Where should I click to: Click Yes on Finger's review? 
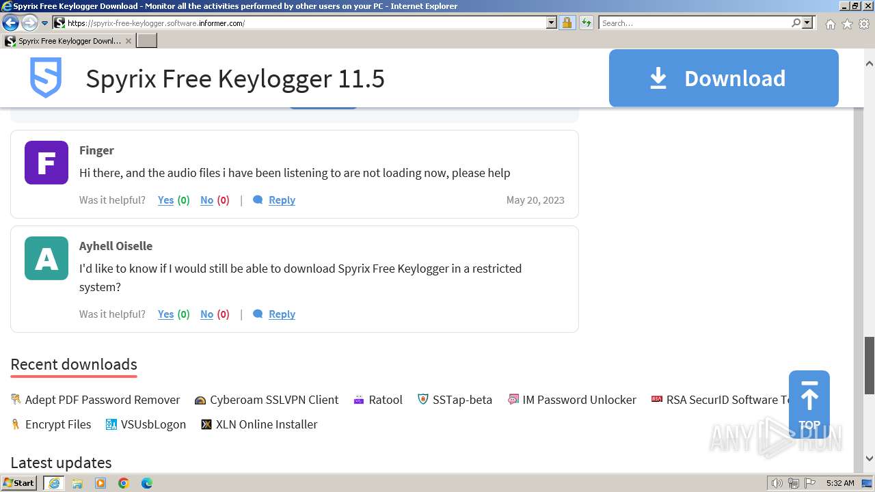pyautogui.click(x=166, y=200)
